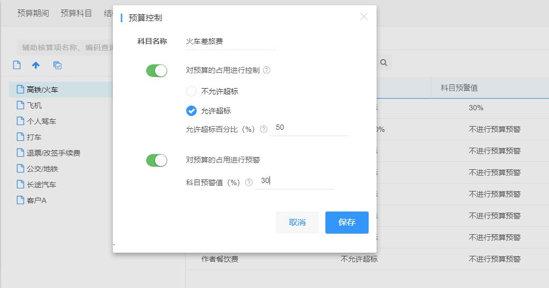This screenshot has height=288, width=549.
Task: Select the 允许超标 radio option
Action: pyautogui.click(x=191, y=111)
